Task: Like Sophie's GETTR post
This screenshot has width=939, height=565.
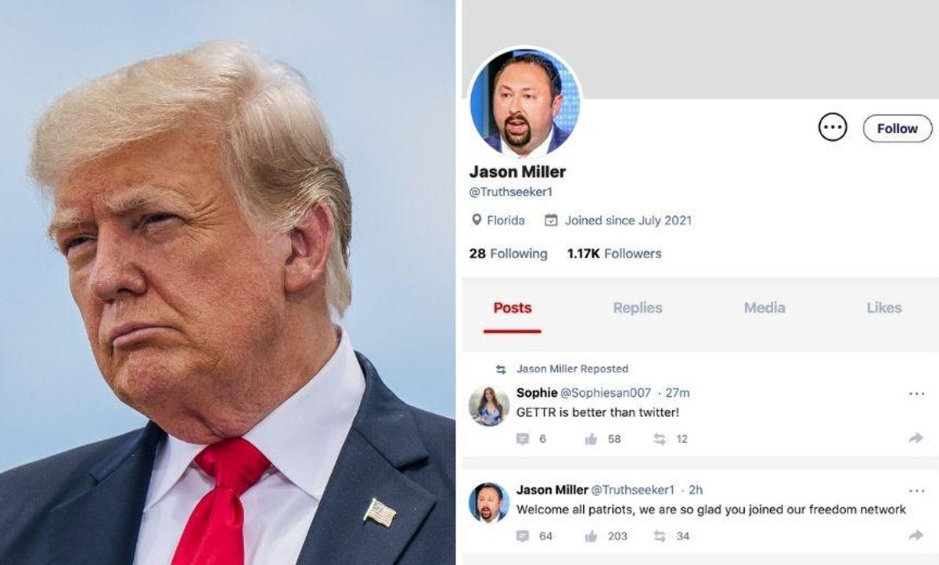Action: (592, 439)
